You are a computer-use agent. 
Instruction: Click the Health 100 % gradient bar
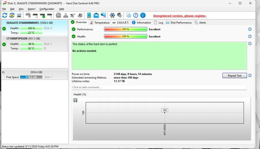(x=126, y=36)
